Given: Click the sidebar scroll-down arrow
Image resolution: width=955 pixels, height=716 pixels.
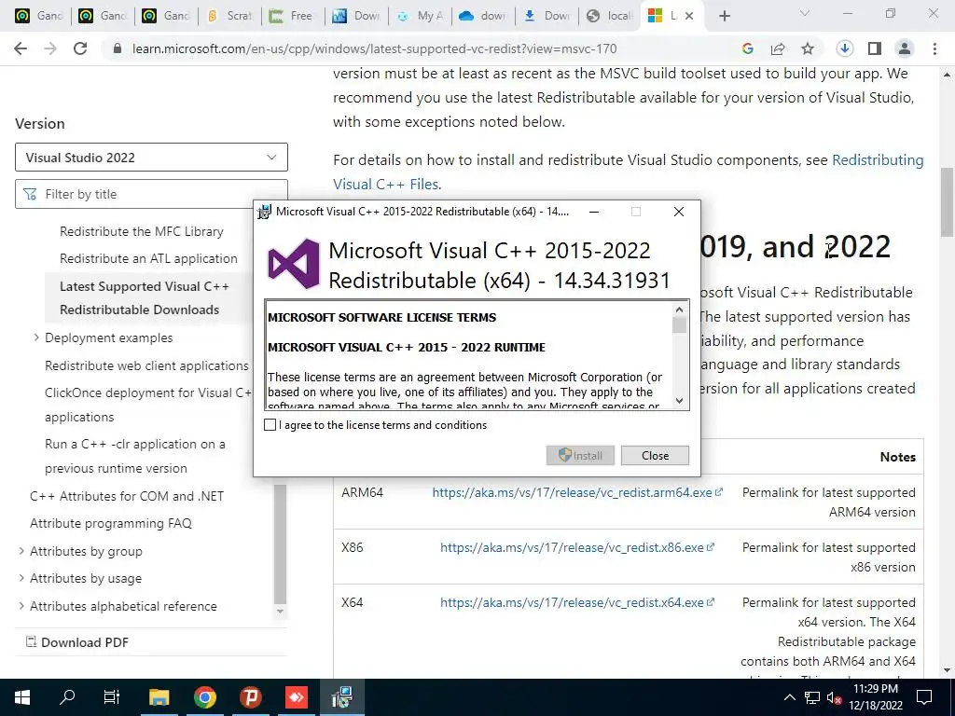Looking at the screenshot, I should pos(280,611).
